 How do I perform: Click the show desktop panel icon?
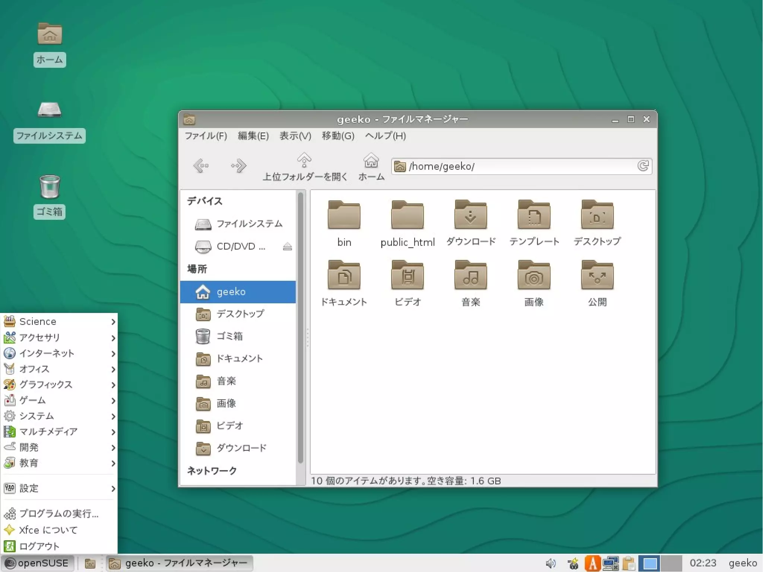click(x=90, y=563)
